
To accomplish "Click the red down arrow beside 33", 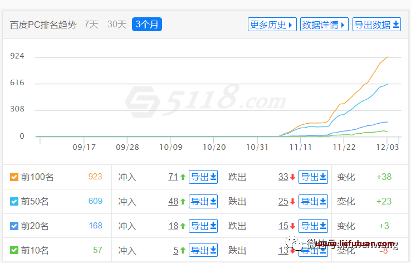I will 293,177.
